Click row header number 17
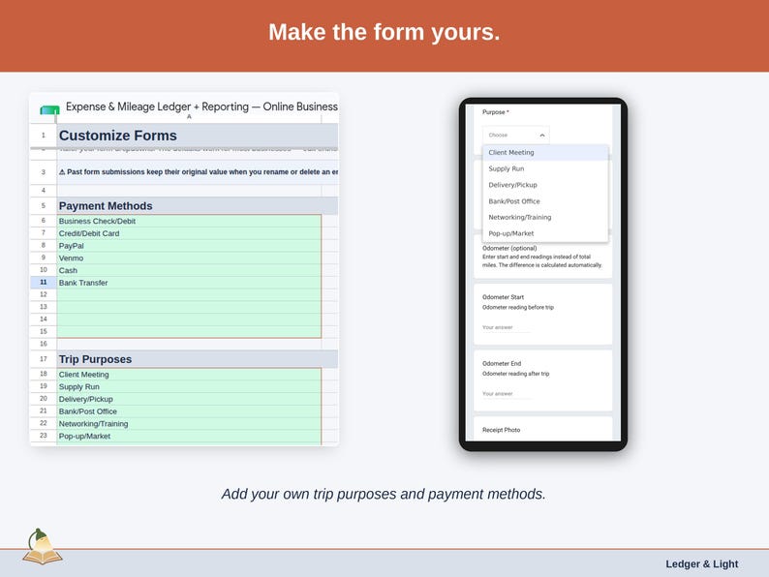Image resolution: width=769 pixels, height=577 pixels. tap(44, 359)
